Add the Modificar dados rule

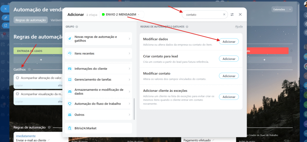pos(229,41)
